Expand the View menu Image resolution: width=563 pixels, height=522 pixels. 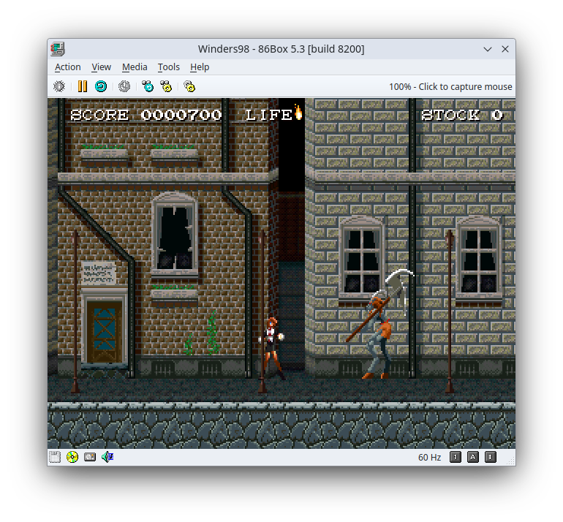tap(102, 67)
